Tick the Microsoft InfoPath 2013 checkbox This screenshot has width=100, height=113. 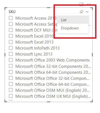(x=11, y=48)
